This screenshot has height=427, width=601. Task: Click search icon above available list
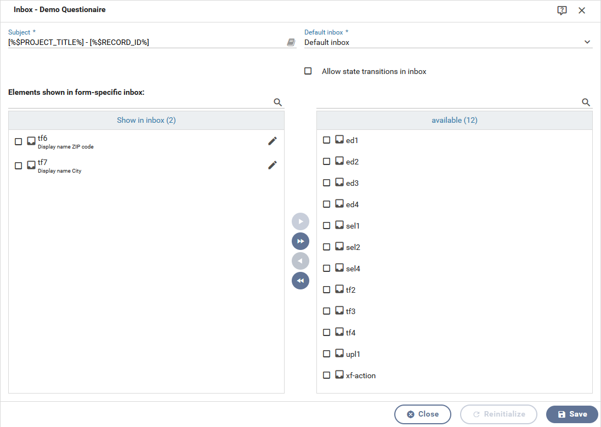(586, 102)
